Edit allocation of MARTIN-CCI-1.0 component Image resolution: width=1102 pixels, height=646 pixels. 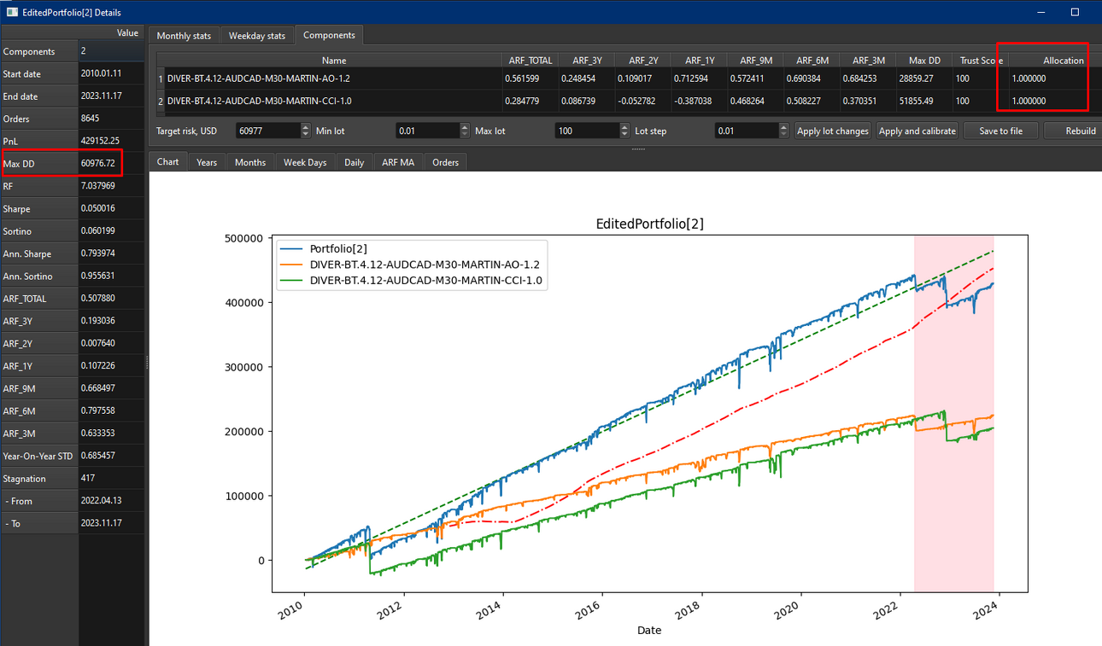(1050, 101)
